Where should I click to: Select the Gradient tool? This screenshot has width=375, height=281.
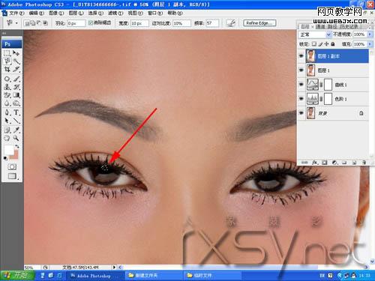click(16, 95)
